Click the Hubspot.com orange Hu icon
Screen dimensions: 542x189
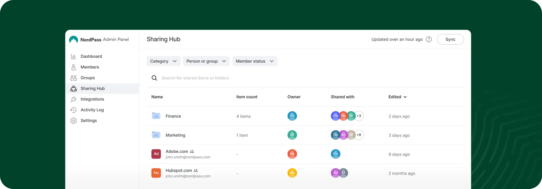[x=156, y=173]
